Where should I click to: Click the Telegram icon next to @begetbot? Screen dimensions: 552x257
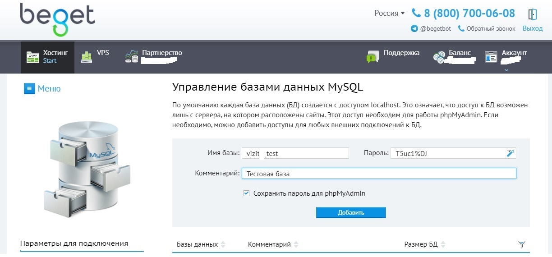tap(414, 28)
